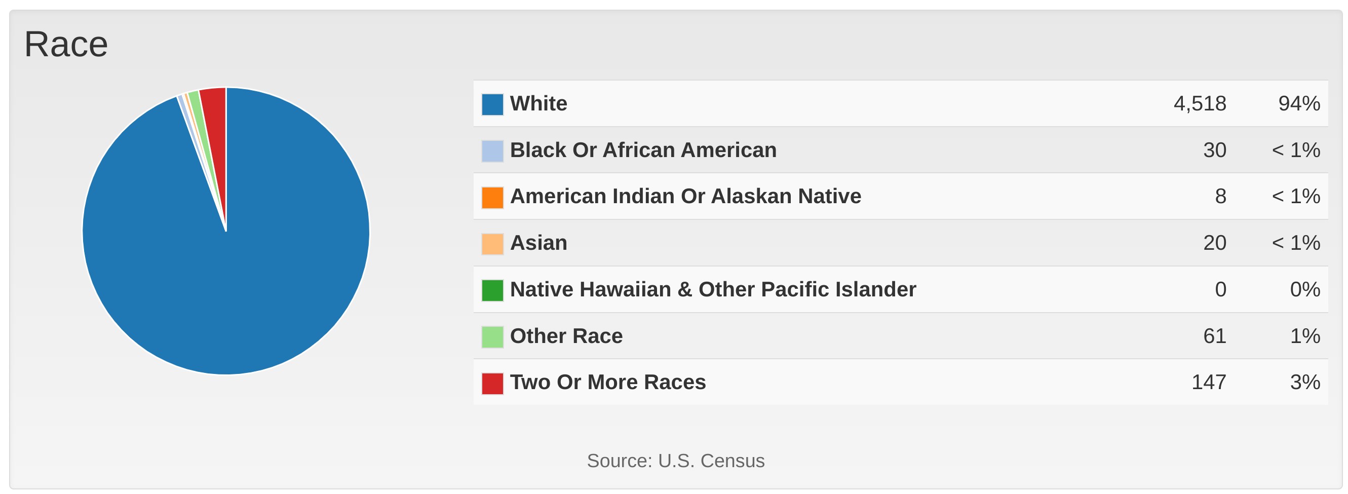This screenshot has width=1348, height=494.
Task: Click the Native Hawaiian & Other Pacific Islander label
Action: 713,289
